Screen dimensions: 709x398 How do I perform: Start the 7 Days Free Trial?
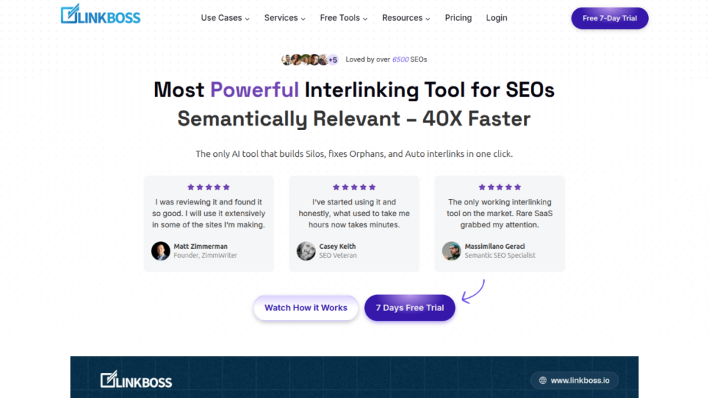point(410,307)
